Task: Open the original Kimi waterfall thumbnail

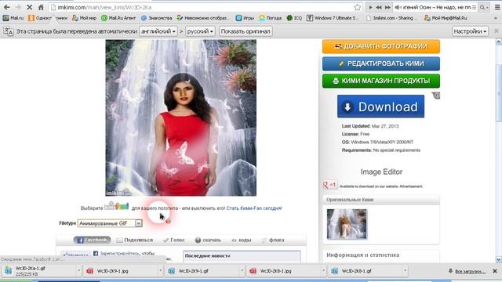Action: [347, 224]
